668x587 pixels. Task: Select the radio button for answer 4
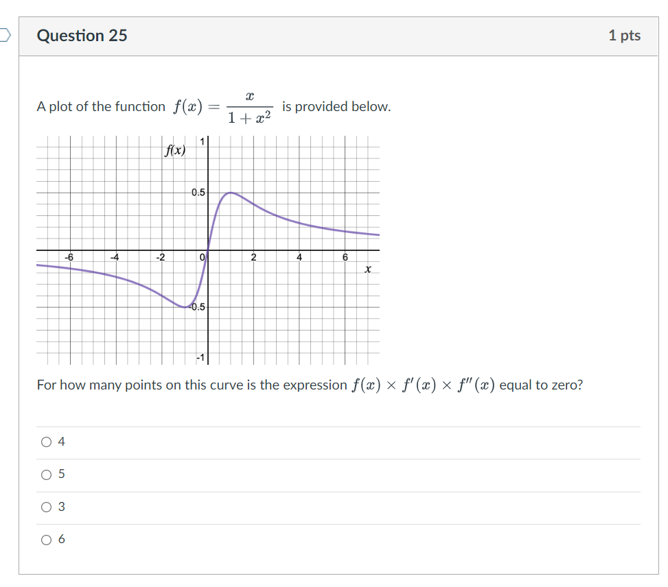pyautogui.click(x=46, y=442)
